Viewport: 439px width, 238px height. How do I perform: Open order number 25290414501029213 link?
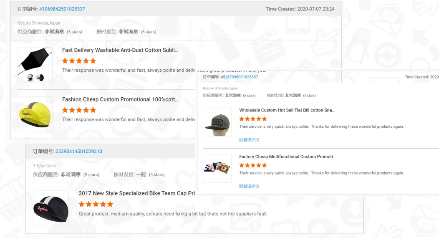click(x=78, y=152)
